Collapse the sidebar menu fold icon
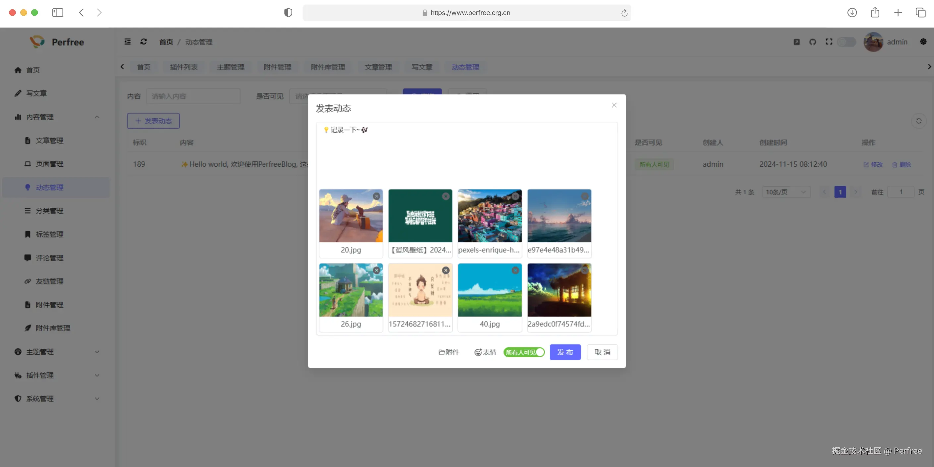934x467 pixels. (x=128, y=42)
